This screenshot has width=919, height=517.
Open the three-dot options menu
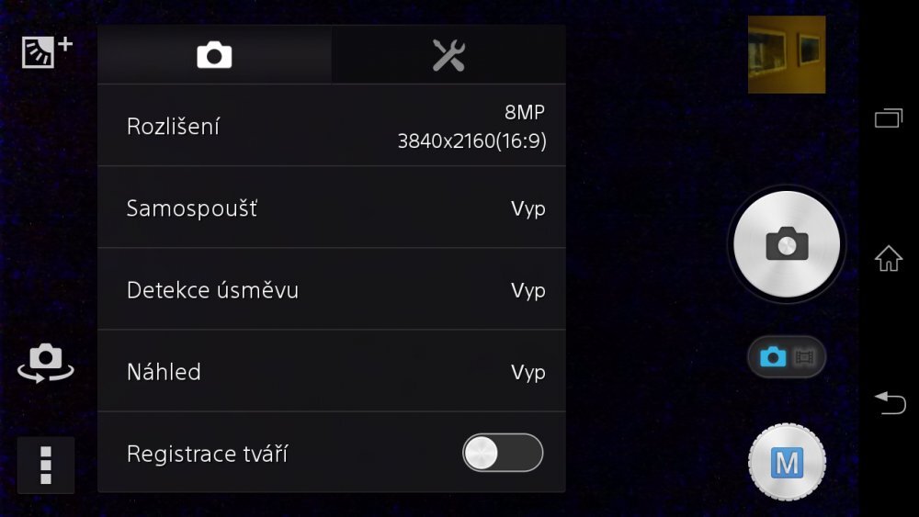click(46, 465)
